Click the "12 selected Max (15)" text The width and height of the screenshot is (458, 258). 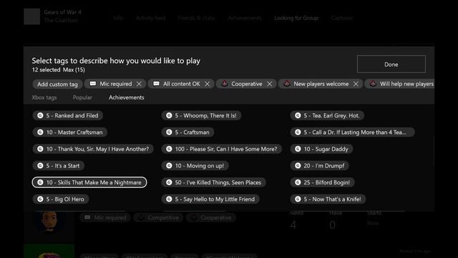click(59, 70)
